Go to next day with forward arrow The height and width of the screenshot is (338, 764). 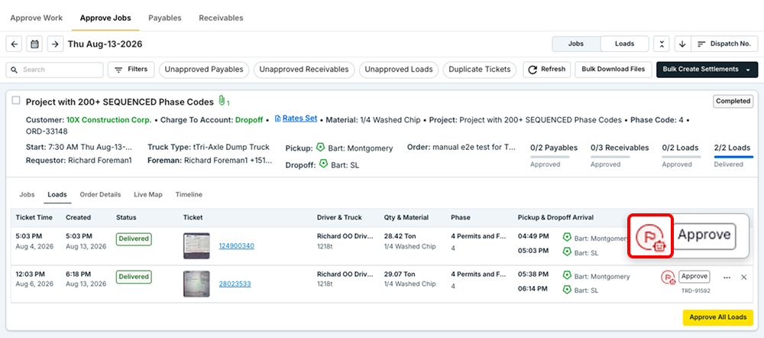(x=55, y=44)
